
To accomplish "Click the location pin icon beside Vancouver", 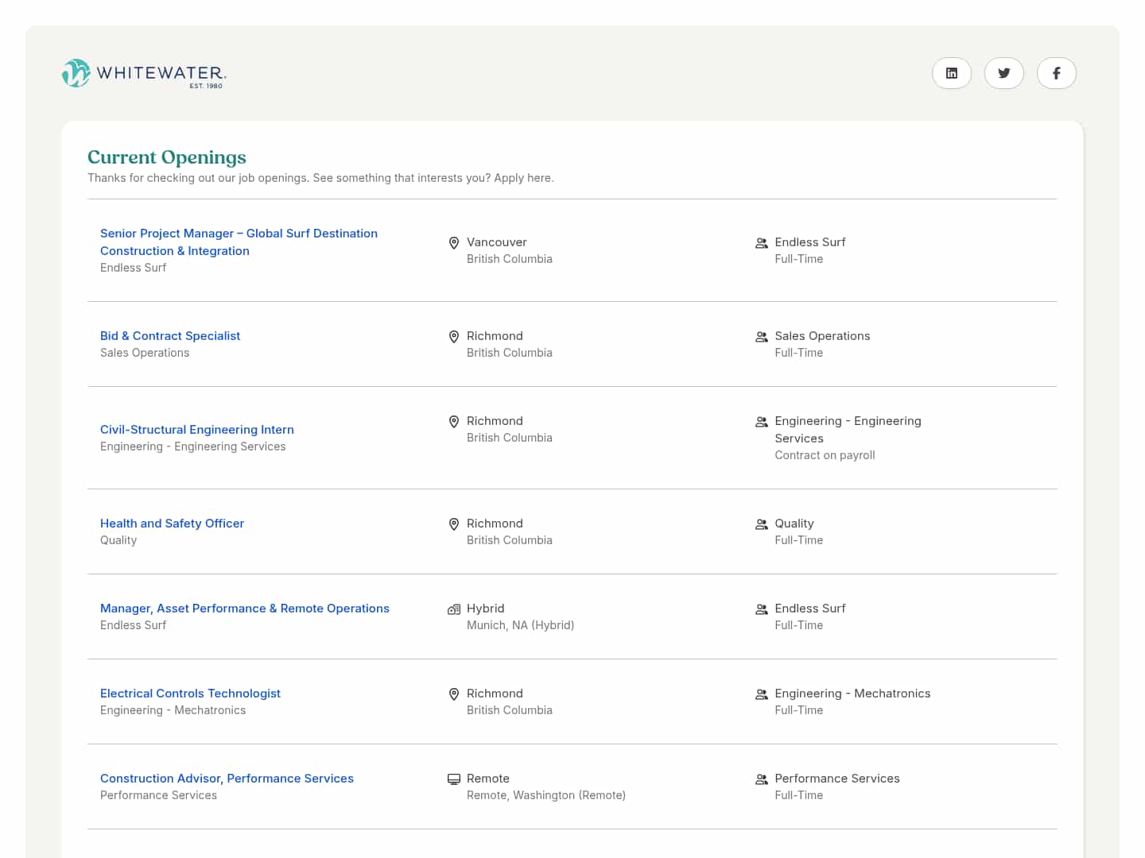I will tap(454, 243).
